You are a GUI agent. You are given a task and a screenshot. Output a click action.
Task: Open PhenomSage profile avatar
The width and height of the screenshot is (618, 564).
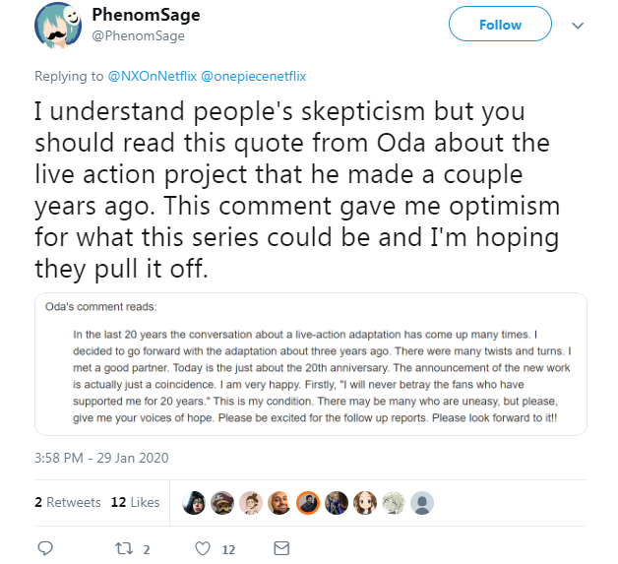[x=58, y=26]
